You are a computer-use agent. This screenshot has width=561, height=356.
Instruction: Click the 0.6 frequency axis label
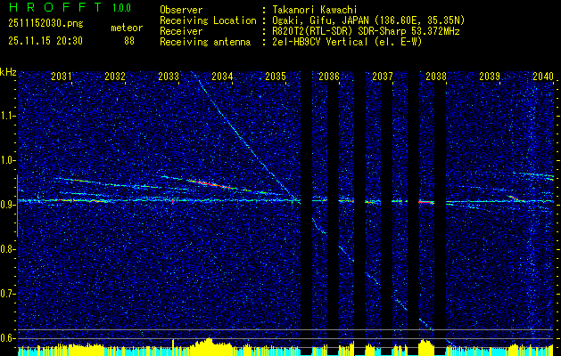[x=7, y=338]
